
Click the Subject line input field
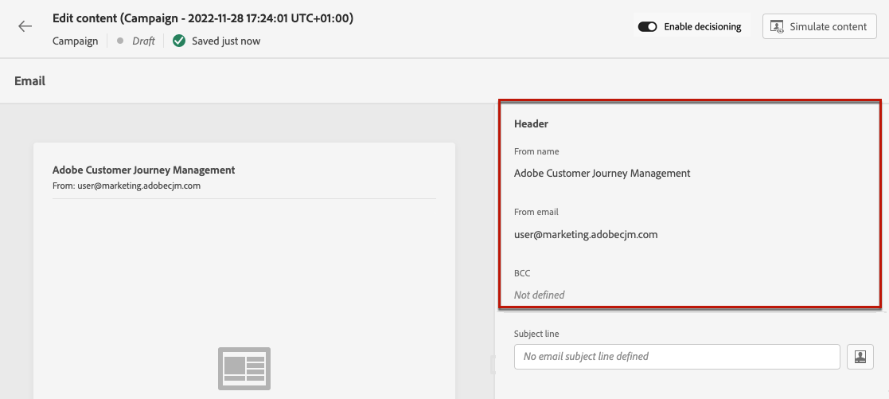(x=677, y=357)
